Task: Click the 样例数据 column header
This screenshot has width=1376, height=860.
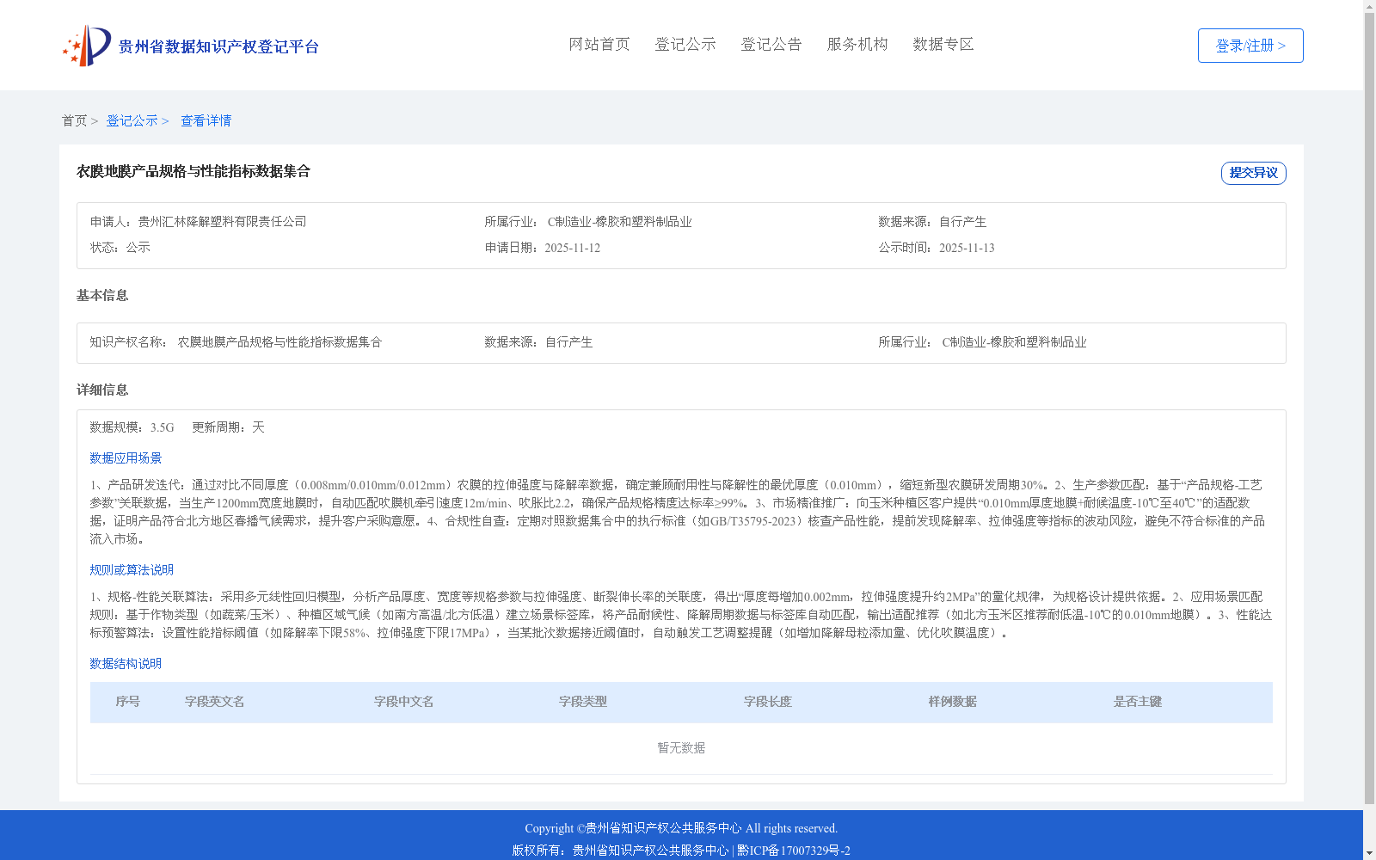Action: (953, 702)
